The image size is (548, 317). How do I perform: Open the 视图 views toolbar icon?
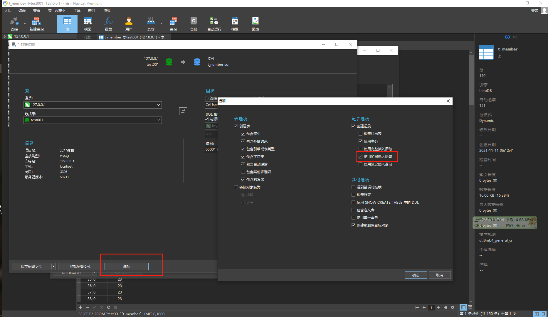pyautogui.click(x=88, y=24)
